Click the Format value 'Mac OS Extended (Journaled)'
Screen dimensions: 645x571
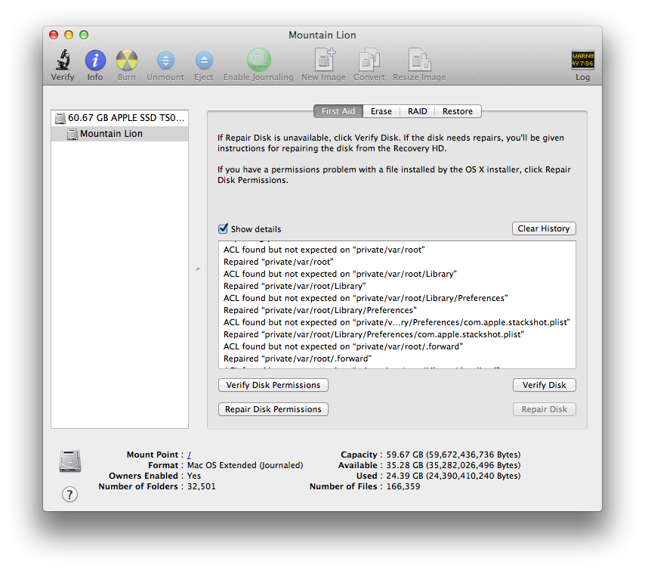245,465
